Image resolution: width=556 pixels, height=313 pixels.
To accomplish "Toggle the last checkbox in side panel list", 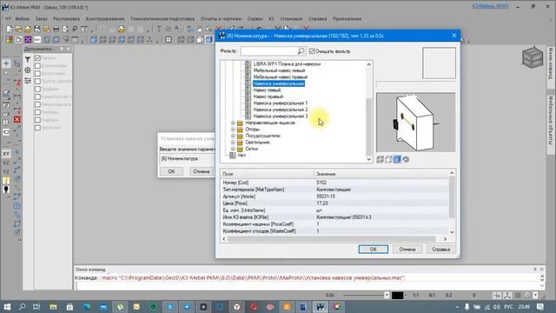I will [x=37, y=128].
